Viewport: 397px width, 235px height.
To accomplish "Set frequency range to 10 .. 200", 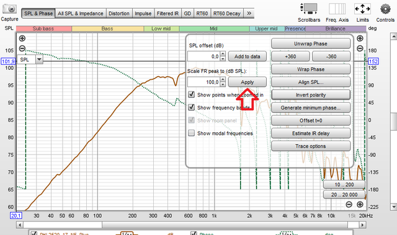I will (x=344, y=184).
